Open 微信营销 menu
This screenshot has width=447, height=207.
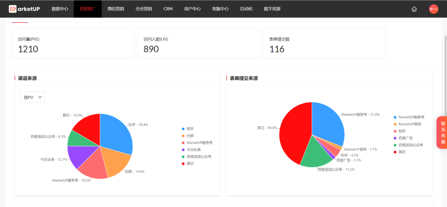coord(116,9)
